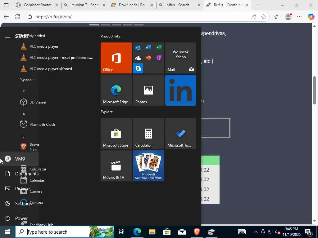
Task: Open the Power options
Action: (x=19, y=218)
